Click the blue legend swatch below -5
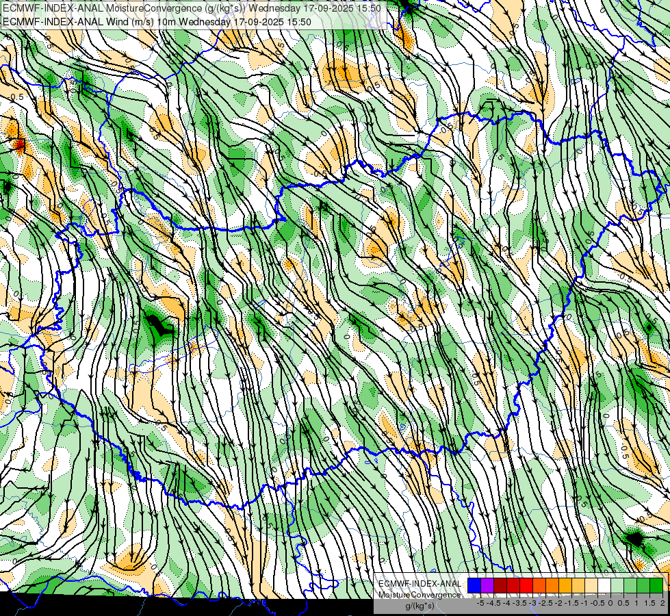Image resolution: width=670 pixels, height=616 pixels. coord(474,585)
